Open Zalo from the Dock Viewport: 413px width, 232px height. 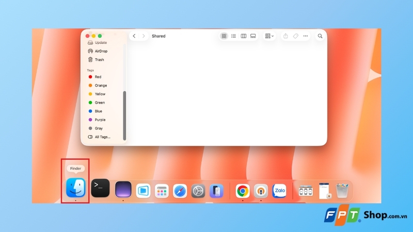[279, 191]
